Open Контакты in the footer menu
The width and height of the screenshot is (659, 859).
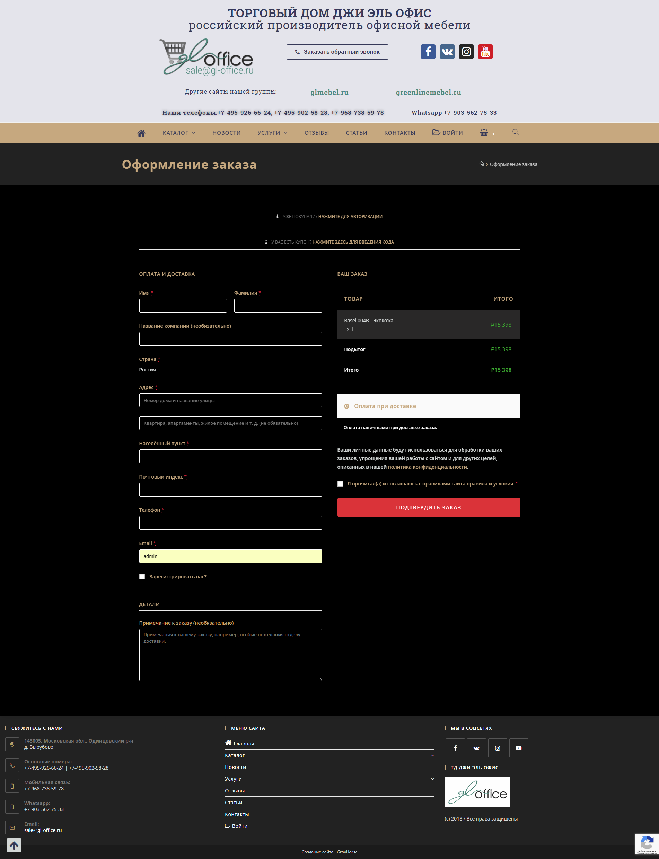[x=237, y=814]
